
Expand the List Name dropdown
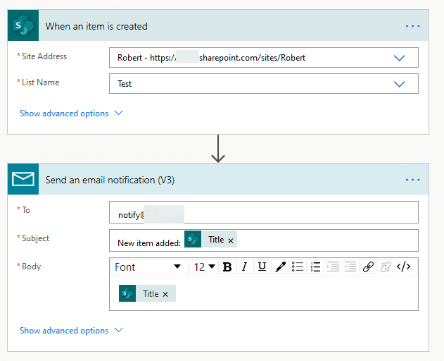(x=399, y=84)
